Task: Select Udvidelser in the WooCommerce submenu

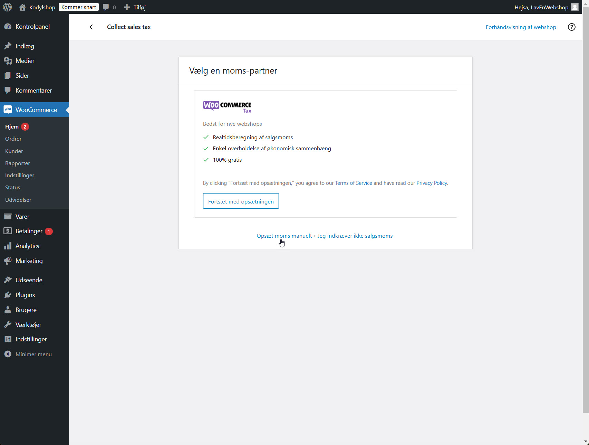Action: (x=18, y=200)
